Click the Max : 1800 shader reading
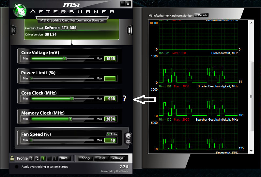 pos(181,86)
